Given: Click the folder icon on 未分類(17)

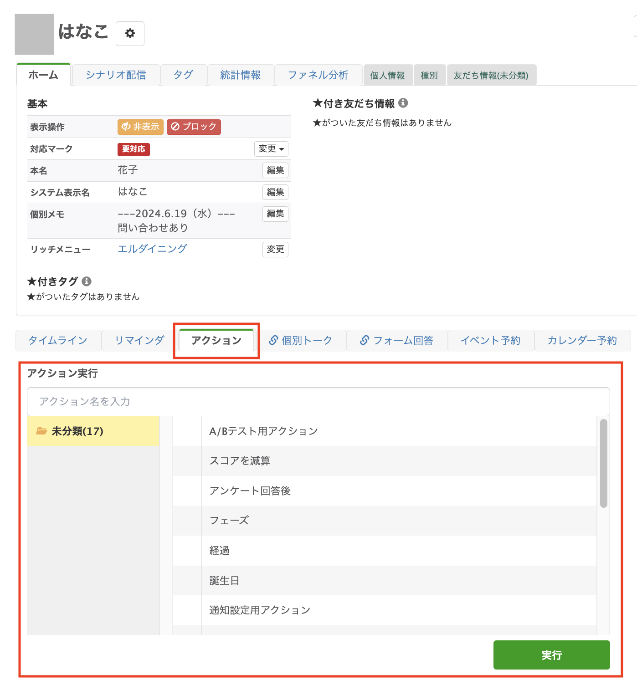Looking at the screenshot, I should [42, 431].
